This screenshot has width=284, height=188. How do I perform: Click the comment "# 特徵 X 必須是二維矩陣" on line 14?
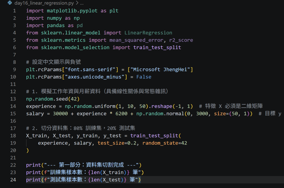pyautogui.click(x=231, y=106)
